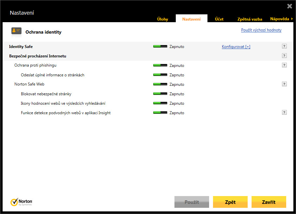Click the greyed Použít button

tap(191, 202)
